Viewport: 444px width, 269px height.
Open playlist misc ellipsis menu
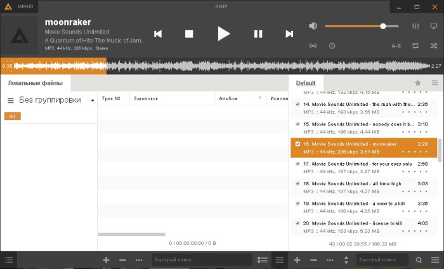(330, 260)
